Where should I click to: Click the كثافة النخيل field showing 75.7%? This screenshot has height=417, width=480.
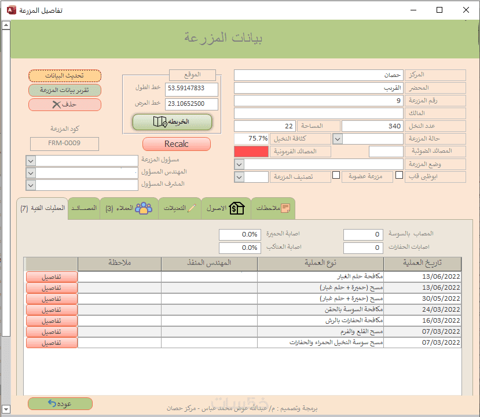pos(251,139)
